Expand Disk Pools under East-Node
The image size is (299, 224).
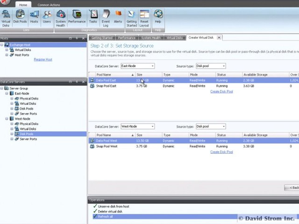pos(12,109)
